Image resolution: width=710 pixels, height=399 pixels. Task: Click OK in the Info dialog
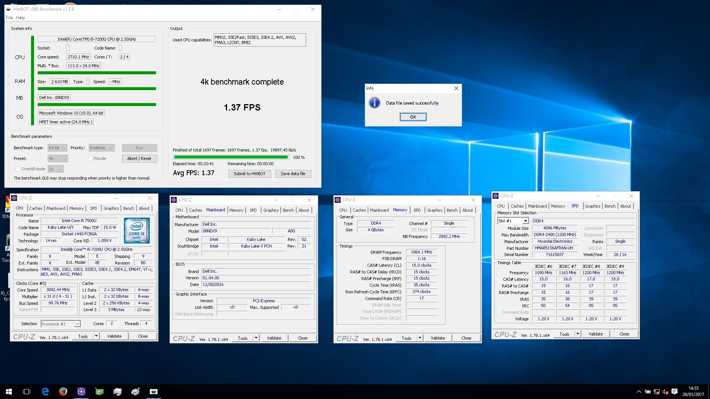coord(413,117)
